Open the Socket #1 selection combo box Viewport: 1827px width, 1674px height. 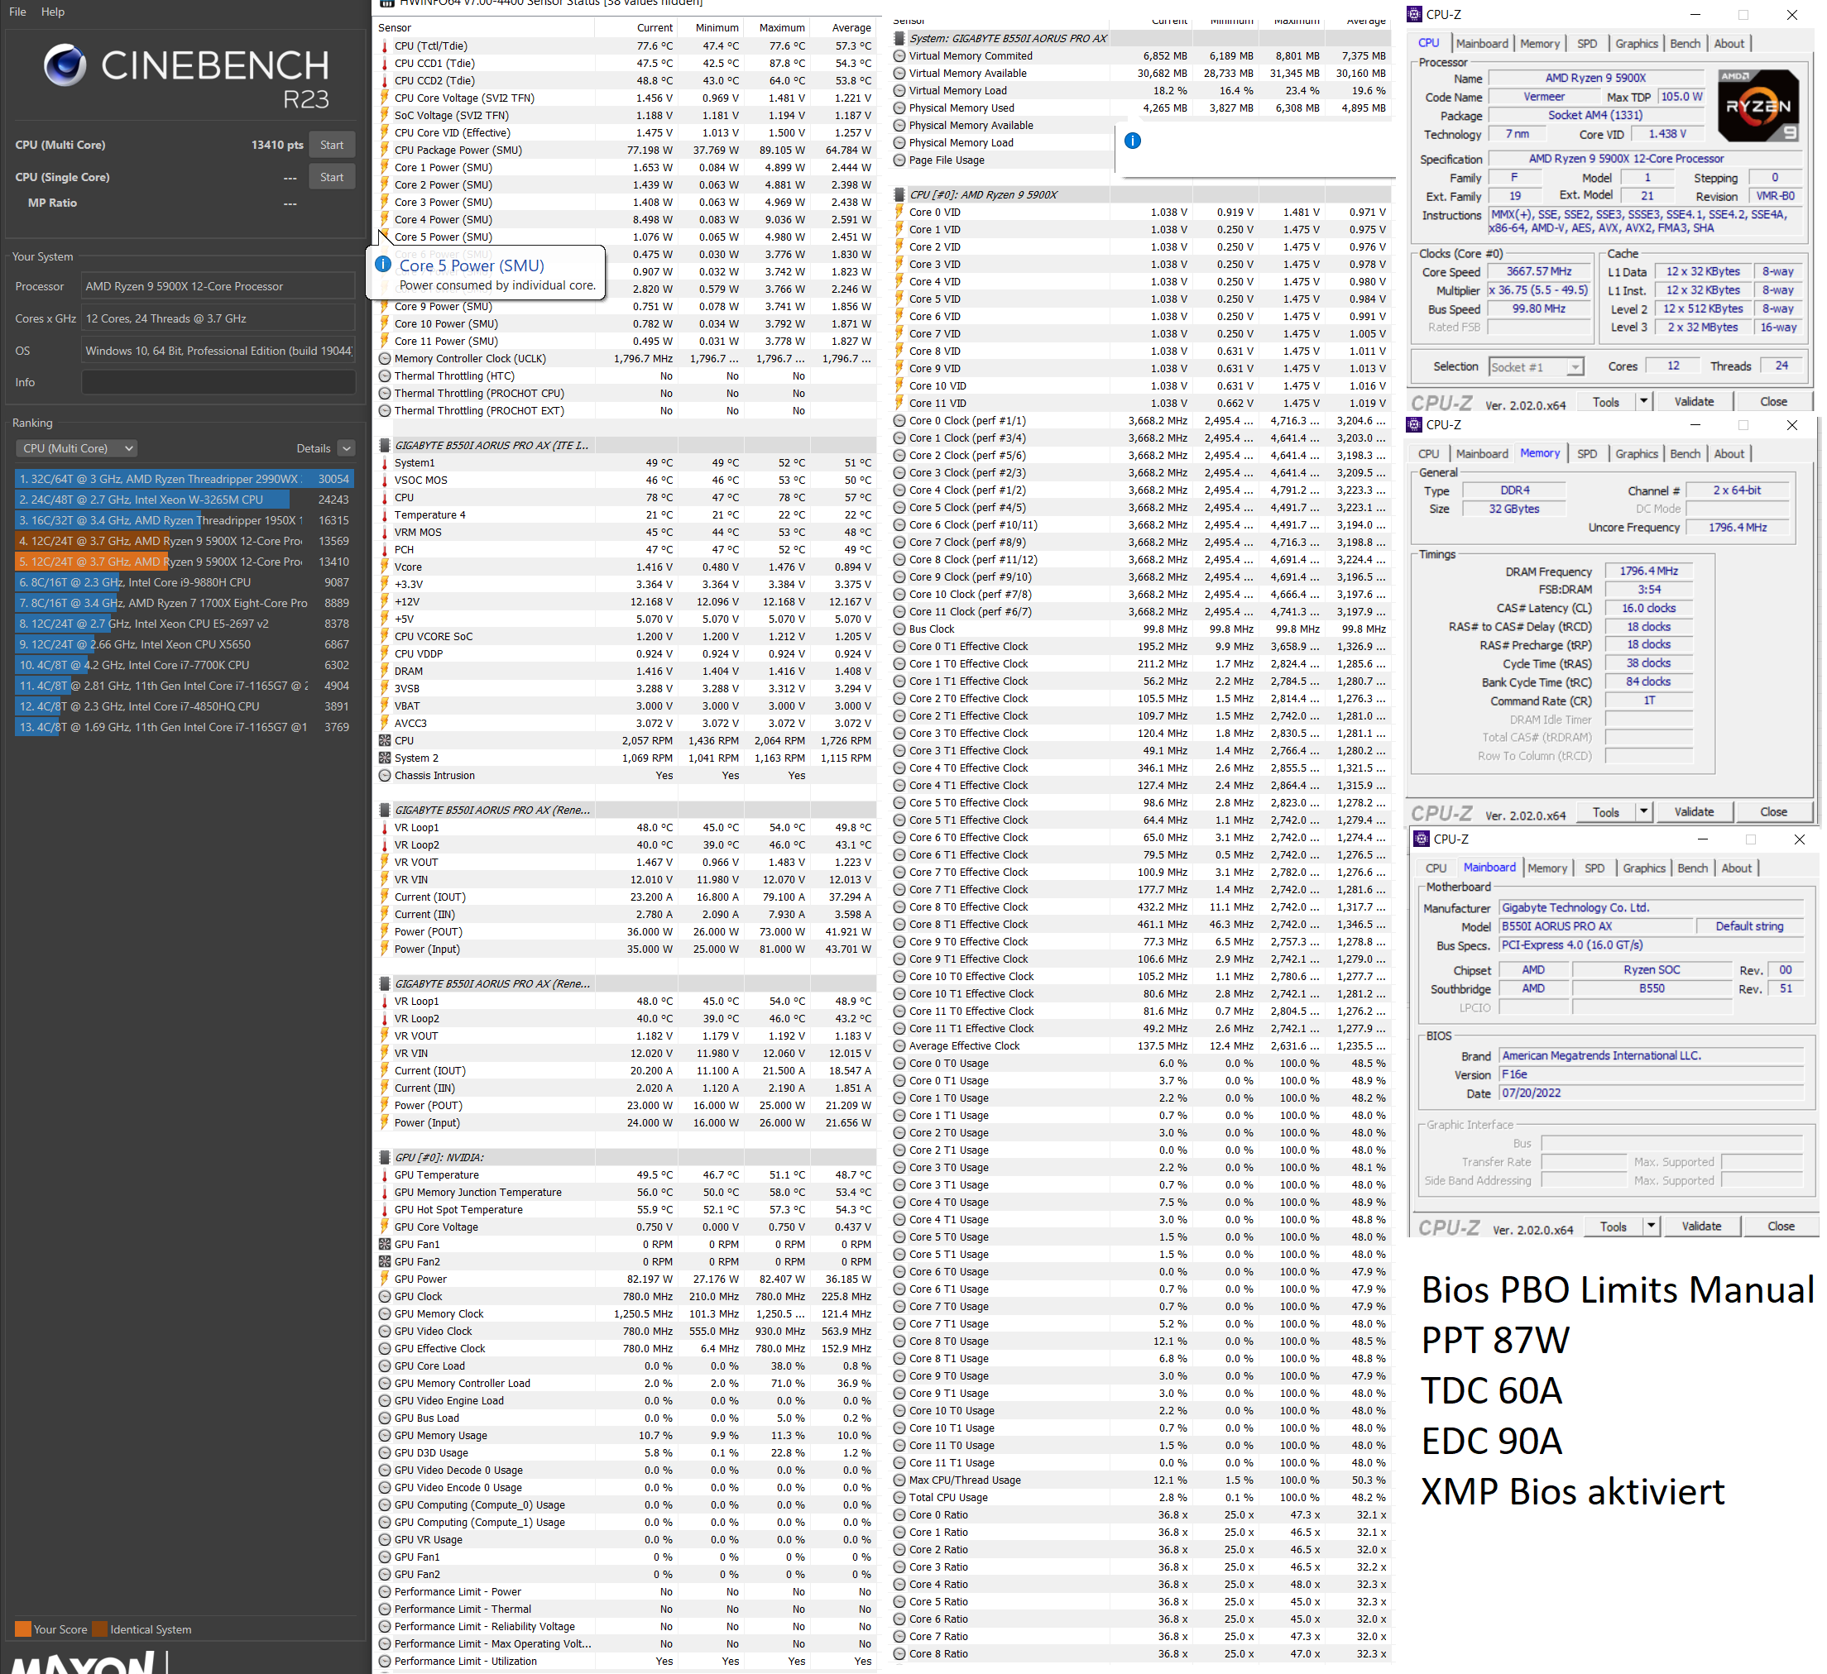point(1536,366)
